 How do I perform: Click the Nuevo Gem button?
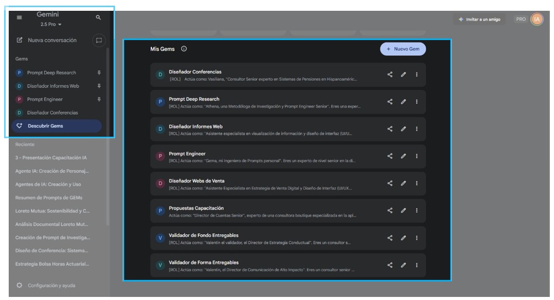tap(403, 49)
